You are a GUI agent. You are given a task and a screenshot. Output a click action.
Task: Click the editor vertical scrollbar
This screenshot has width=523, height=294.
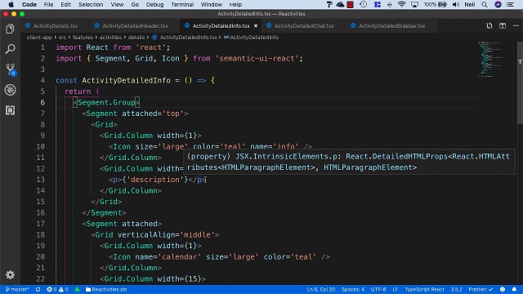(x=520, y=83)
